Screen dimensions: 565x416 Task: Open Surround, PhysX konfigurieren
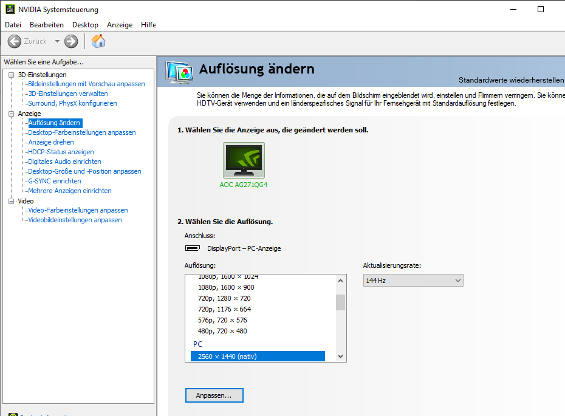72,103
